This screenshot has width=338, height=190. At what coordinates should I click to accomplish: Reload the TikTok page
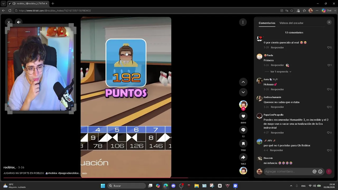pos(10,11)
